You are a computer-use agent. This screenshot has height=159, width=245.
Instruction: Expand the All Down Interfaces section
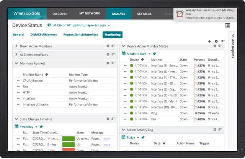[16, 55]
